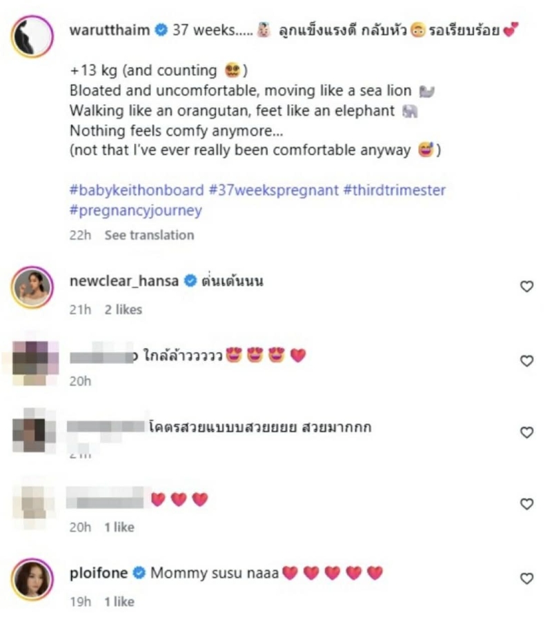
Task: Open the newclear_hansa username link
Action: [124, 281]
